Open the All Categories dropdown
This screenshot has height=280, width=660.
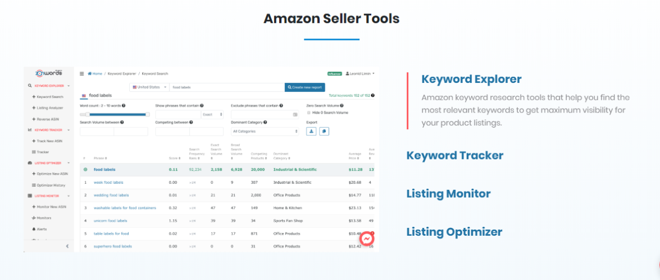click(x=265, y=132)
